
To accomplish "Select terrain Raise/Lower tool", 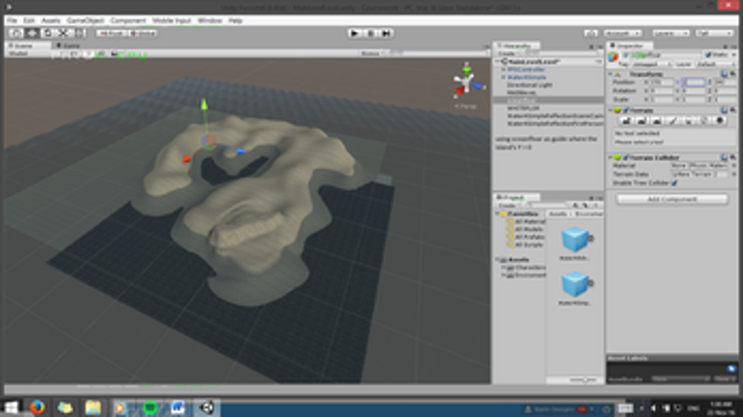I will click(625, 121).
